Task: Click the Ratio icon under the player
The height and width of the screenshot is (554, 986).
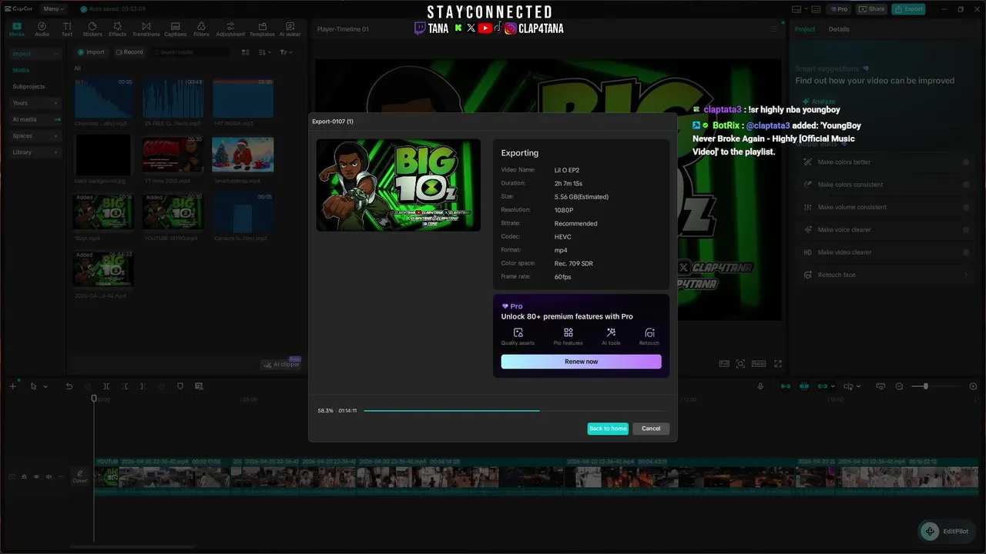Action: tap(759, 363)
